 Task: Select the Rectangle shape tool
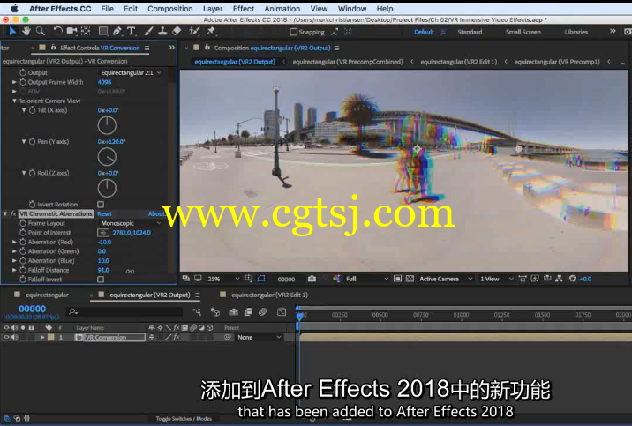[x=103, y=31]
